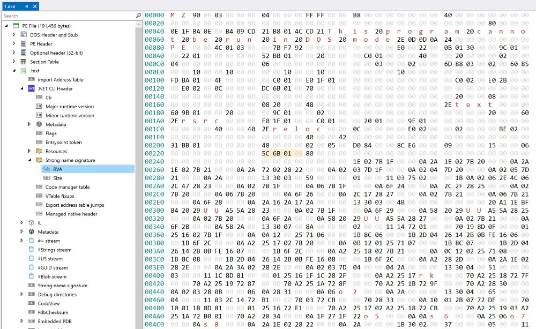The height and width of the screenshot is (329, 536).
Task: Select Export address table jumps item
Action: (x=75, y=205)
